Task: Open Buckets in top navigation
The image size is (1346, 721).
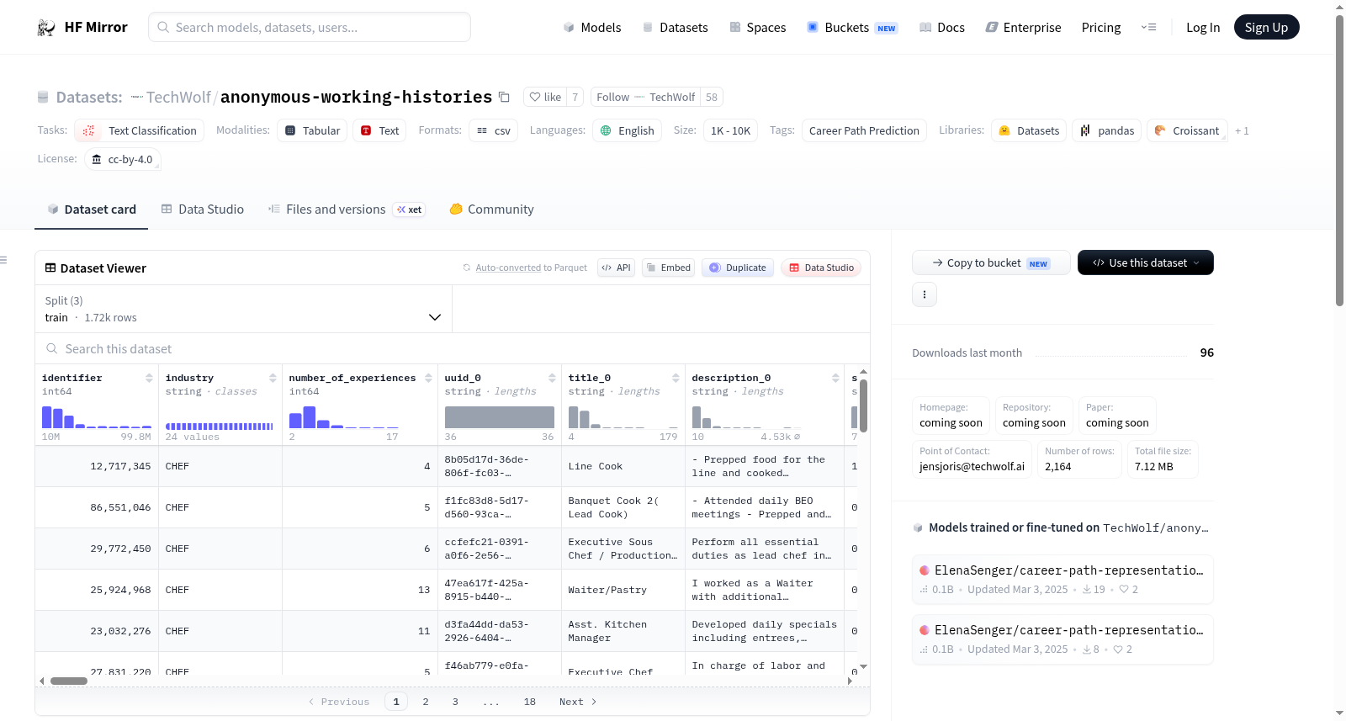Action: [852, 28]
